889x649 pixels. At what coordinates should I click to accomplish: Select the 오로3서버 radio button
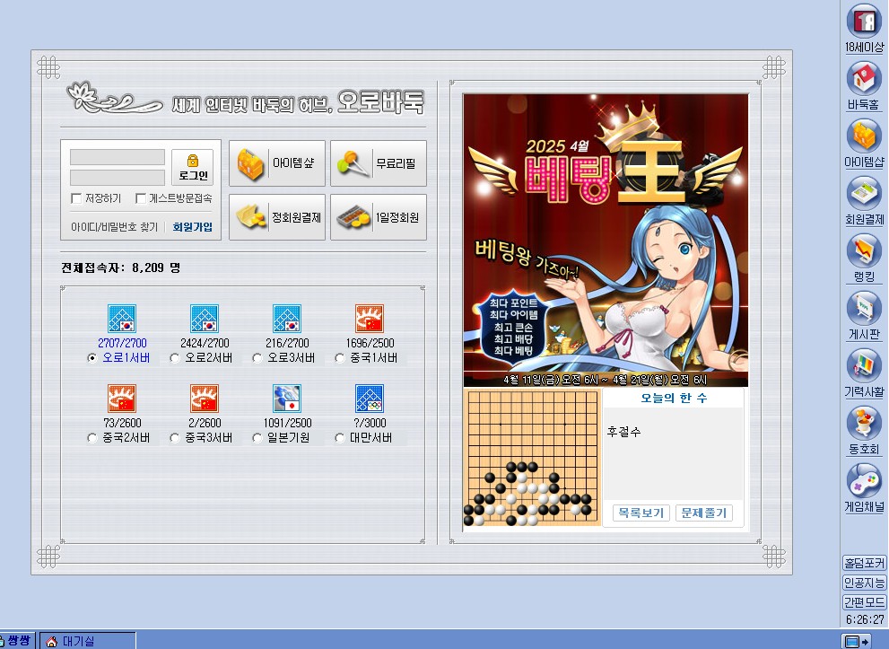pos(257,358)
